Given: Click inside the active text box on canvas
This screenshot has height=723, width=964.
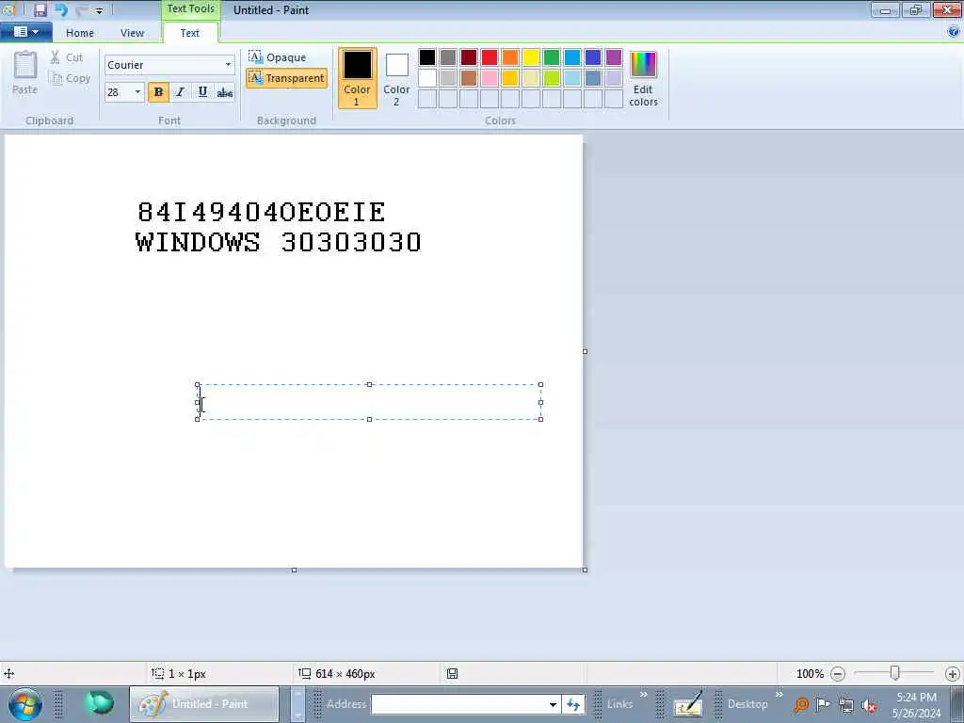Looking at the screenshot, I should pyautogui.click(x=369, y=402).
